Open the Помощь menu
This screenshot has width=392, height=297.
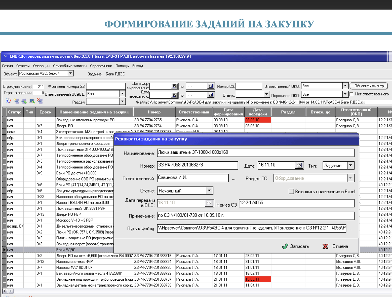click(x=122, y=66)
